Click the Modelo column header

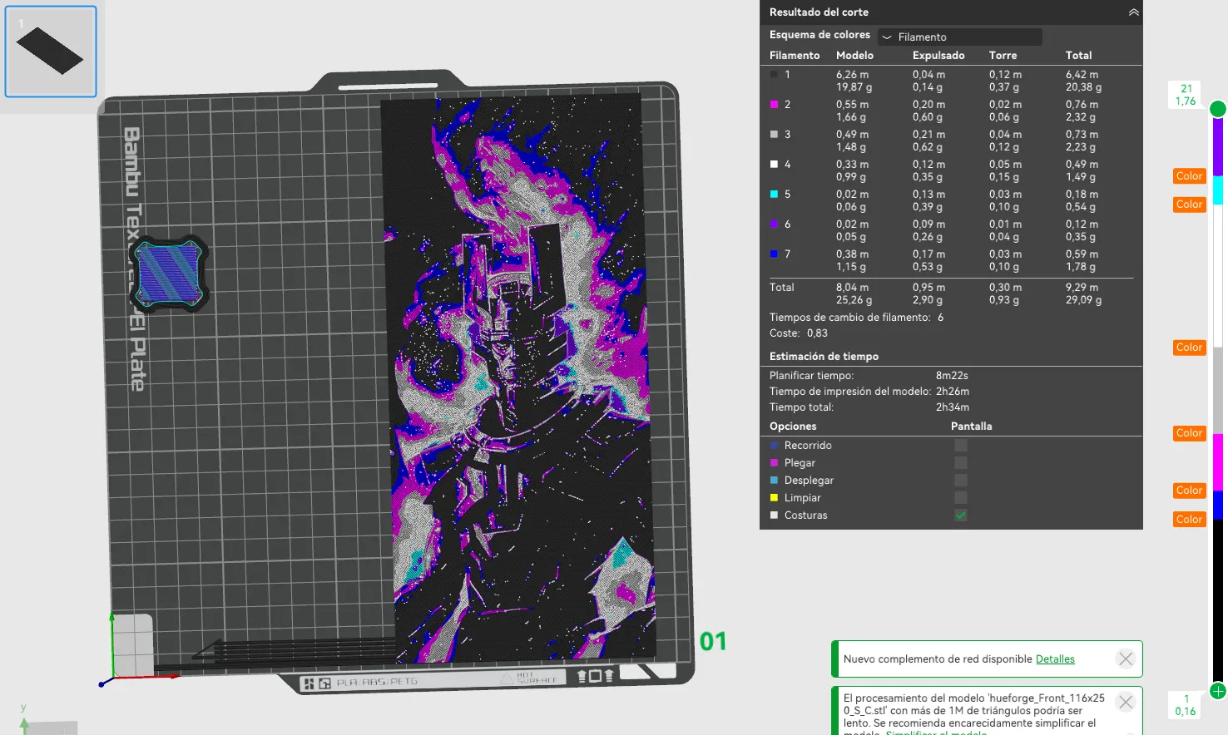click(854, 56)
